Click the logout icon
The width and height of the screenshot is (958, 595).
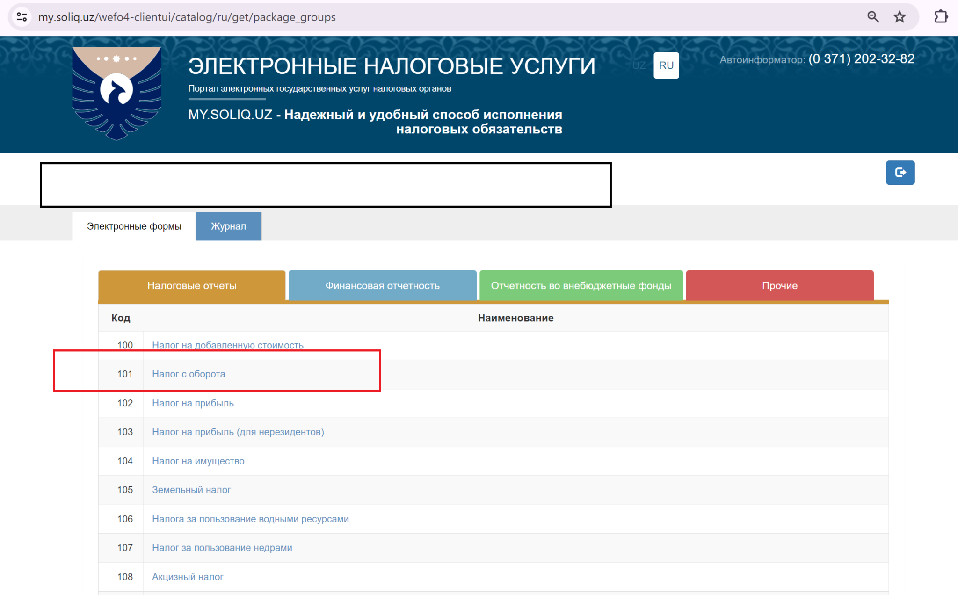(900, 173)
